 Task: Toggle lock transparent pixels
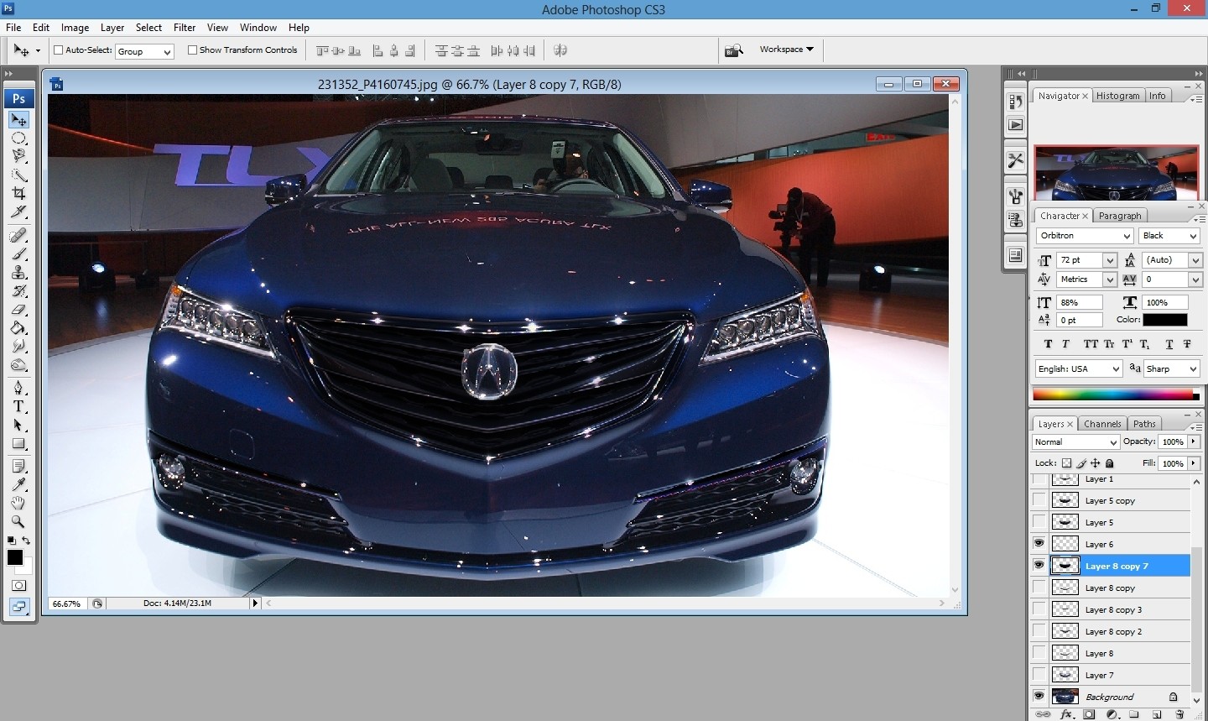tap(1066, 463)
